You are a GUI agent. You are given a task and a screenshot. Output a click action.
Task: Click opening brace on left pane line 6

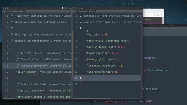(x=11, y=47)
